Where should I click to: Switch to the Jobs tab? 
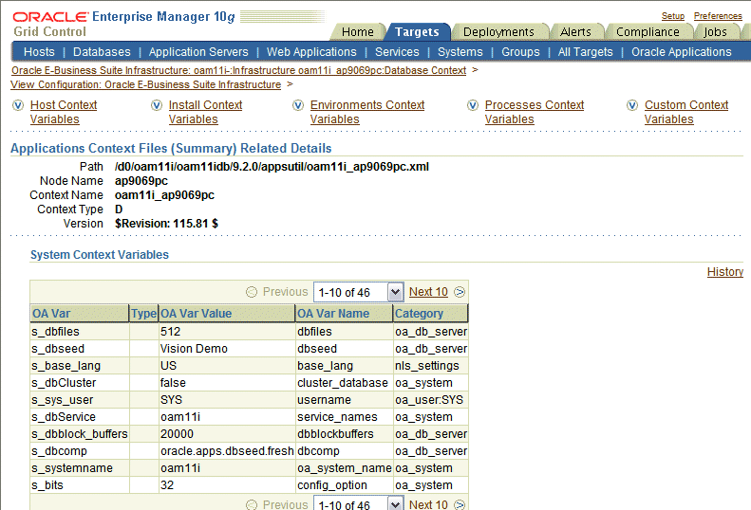[x=715, y=32]
